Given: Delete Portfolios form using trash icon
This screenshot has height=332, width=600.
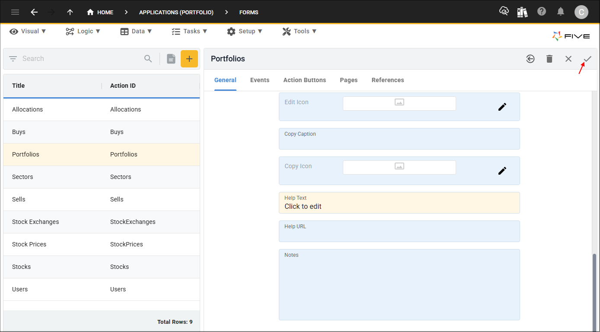Looking at the screenshot, I should 549,59.
